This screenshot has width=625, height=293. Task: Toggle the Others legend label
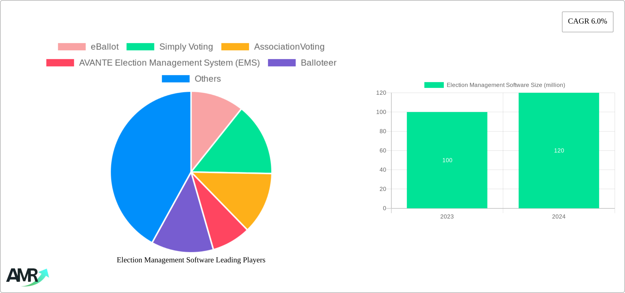208,79
